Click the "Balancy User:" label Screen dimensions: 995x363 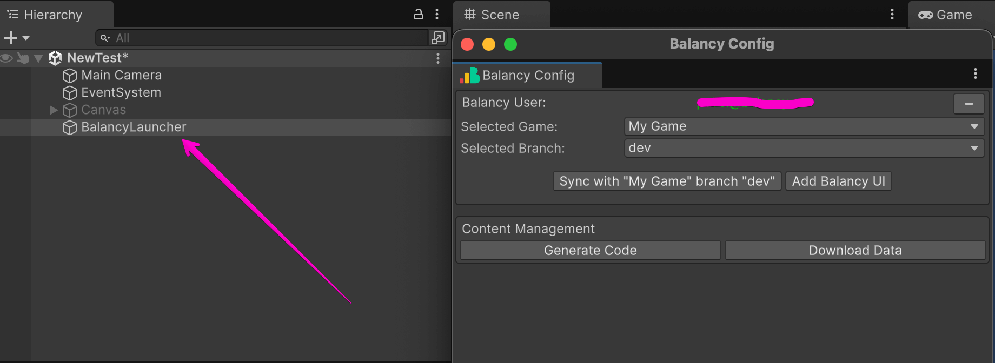[504, 103]
